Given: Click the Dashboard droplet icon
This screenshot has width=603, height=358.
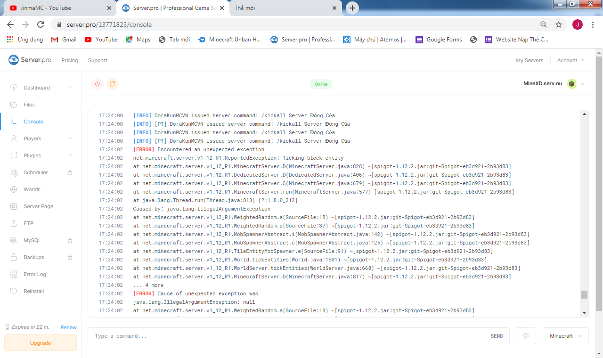Looking at the screenshot, I should pos(14,88).
